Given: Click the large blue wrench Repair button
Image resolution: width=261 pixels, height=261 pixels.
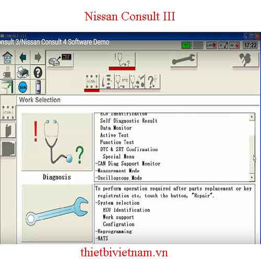Looking at the screenshot, I should point(57,213).
